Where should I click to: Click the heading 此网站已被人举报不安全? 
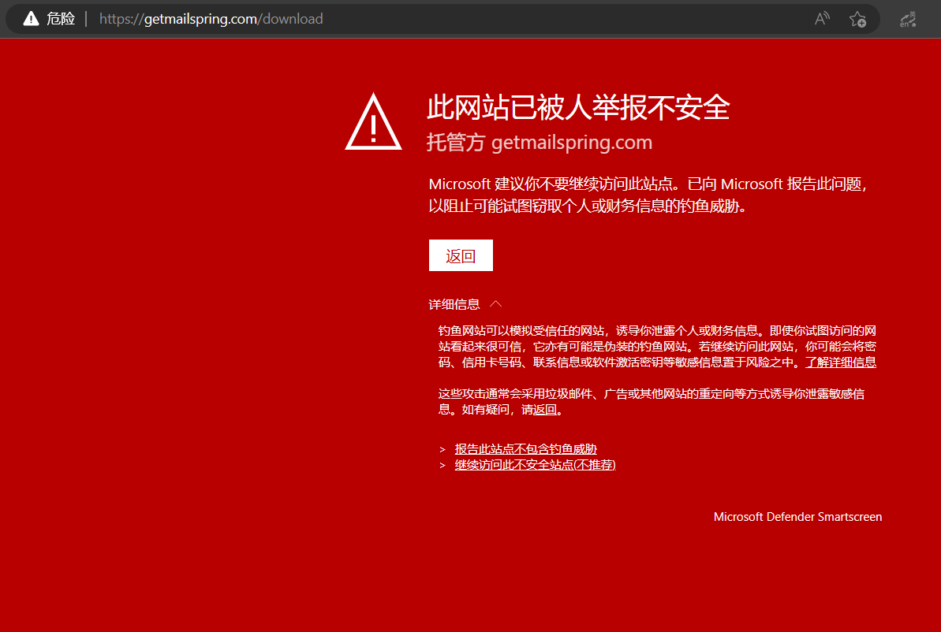click(578, 108)
